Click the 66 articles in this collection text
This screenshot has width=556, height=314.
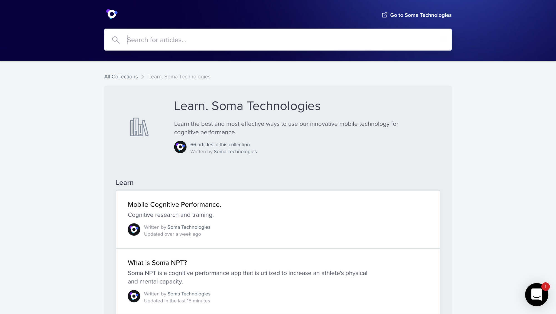coord(220,145)
